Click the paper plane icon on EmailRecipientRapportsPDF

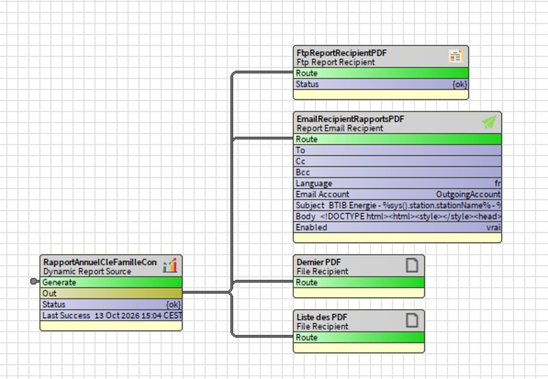[489, 122]
